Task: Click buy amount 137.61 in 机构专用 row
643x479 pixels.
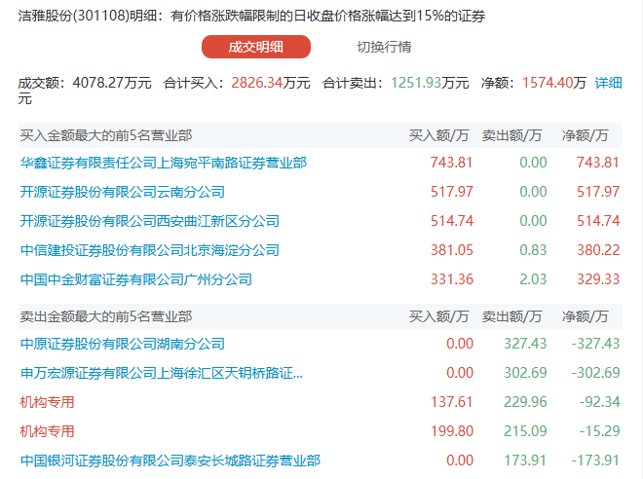Action: 451,402
